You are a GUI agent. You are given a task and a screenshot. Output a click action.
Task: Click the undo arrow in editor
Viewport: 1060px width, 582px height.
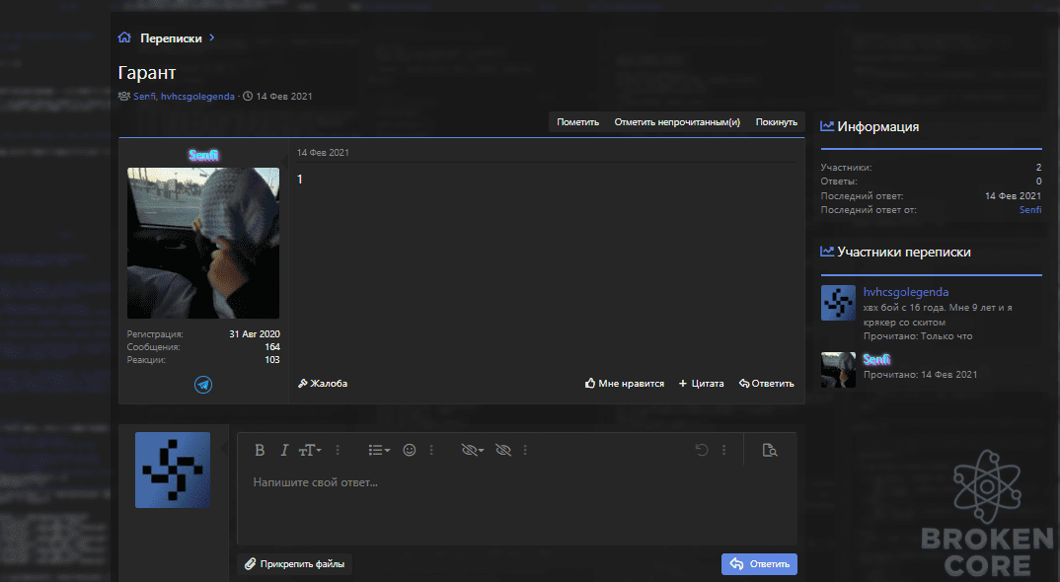702,450
